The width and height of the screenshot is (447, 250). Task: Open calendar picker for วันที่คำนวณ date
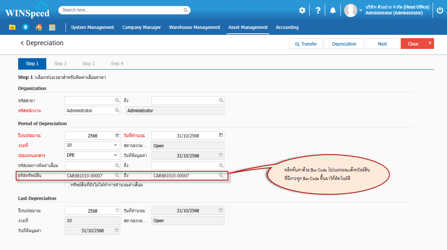pyautogui.click(x=221, y=135)
